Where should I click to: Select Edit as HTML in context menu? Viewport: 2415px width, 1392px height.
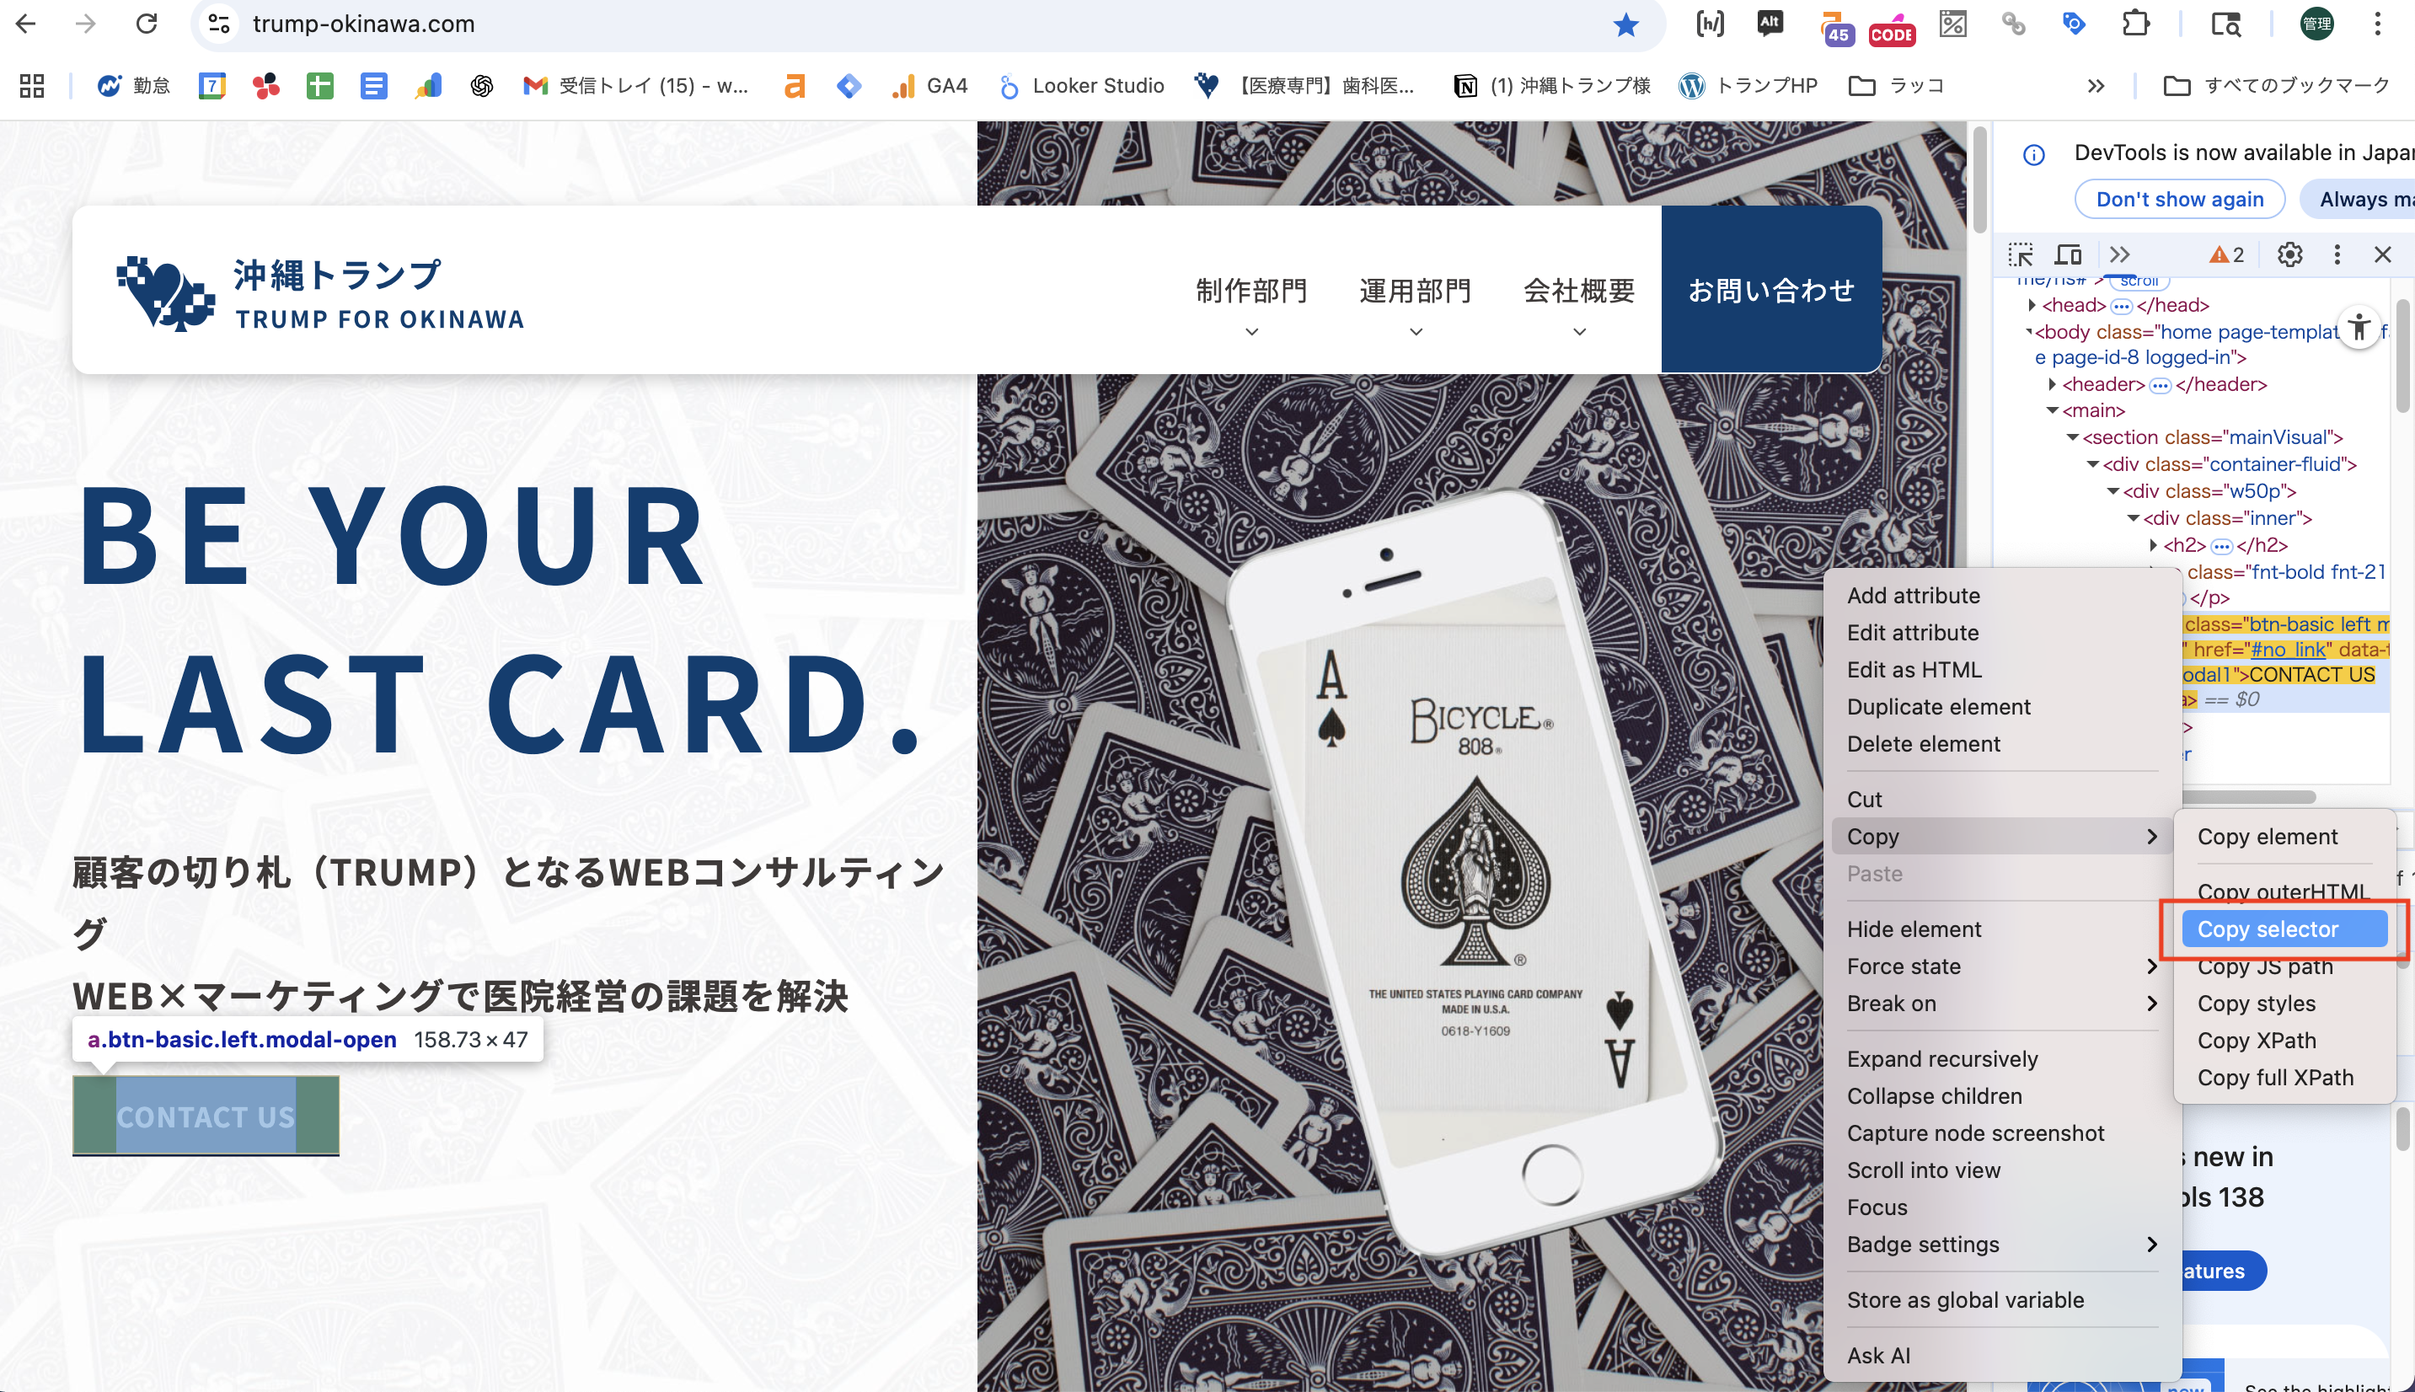point(1914,670)
